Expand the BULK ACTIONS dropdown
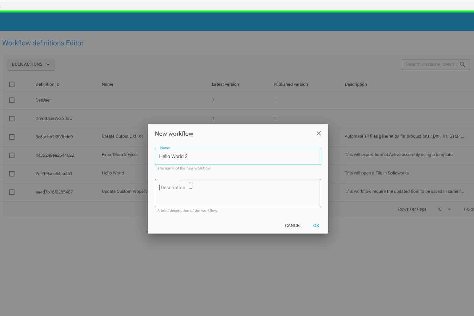474x316 pixels. 30,64
